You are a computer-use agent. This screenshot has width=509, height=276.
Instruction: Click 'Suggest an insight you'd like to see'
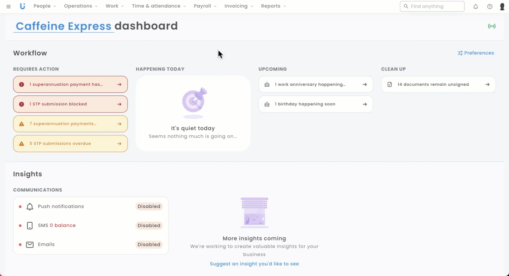(254, 264)
